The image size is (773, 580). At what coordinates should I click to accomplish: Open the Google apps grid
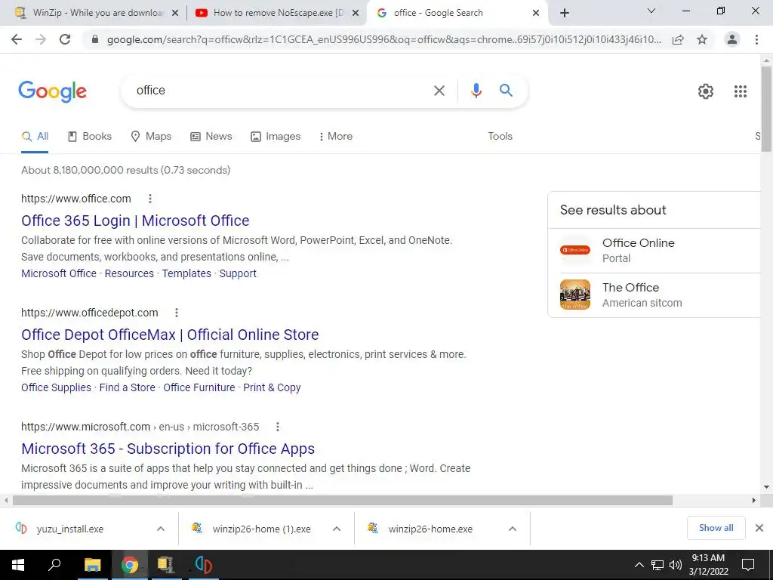click(741, 91)
